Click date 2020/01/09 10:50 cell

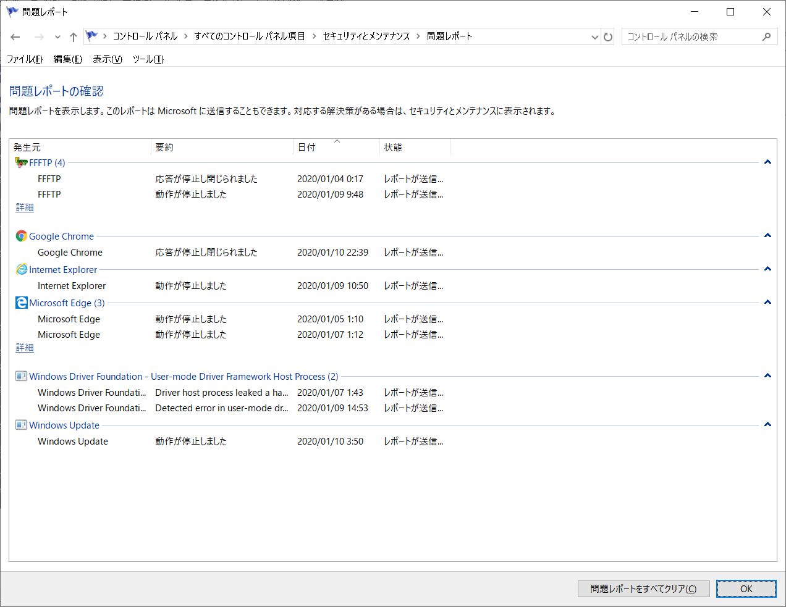332,286
